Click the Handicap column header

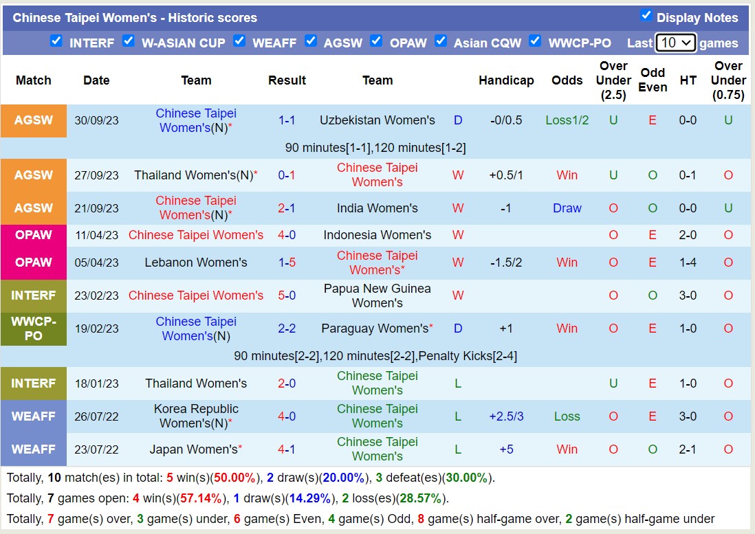click(506, 80)
